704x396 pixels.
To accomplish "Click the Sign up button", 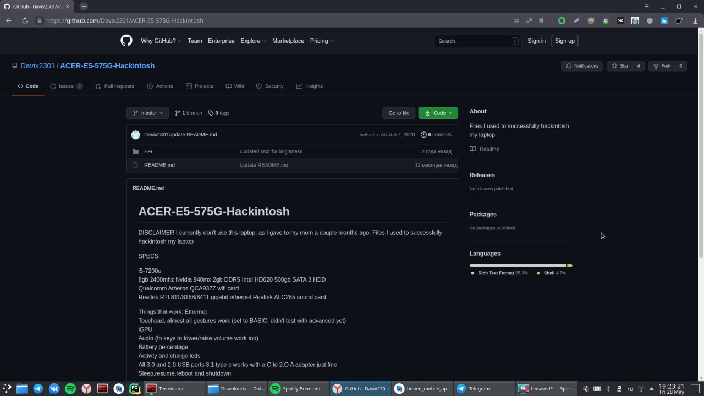I will [x=565, y=41].
